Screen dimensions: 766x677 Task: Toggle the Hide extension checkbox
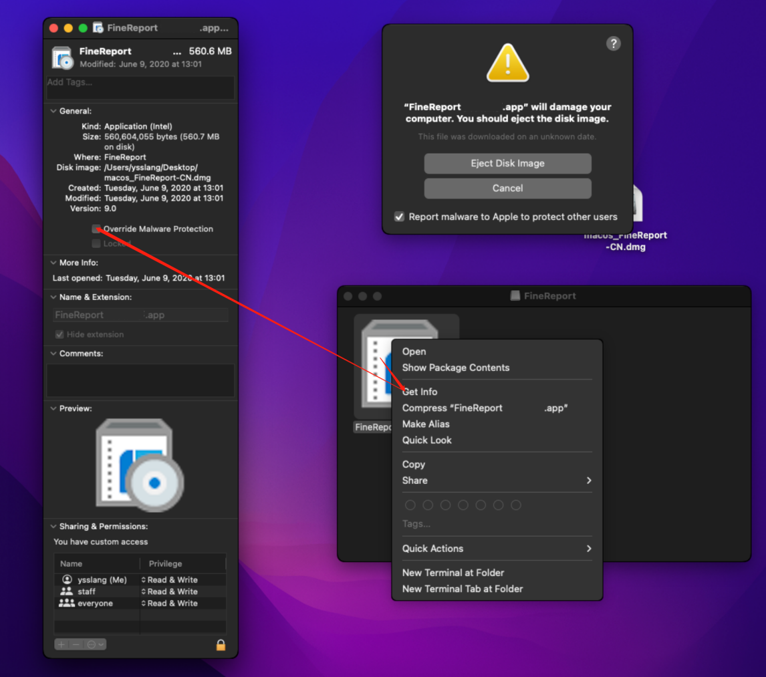tap(59, 334)
